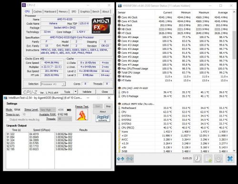Click the About button in IntelBurnTest
The image size is (238, 184).
(103, 112)
